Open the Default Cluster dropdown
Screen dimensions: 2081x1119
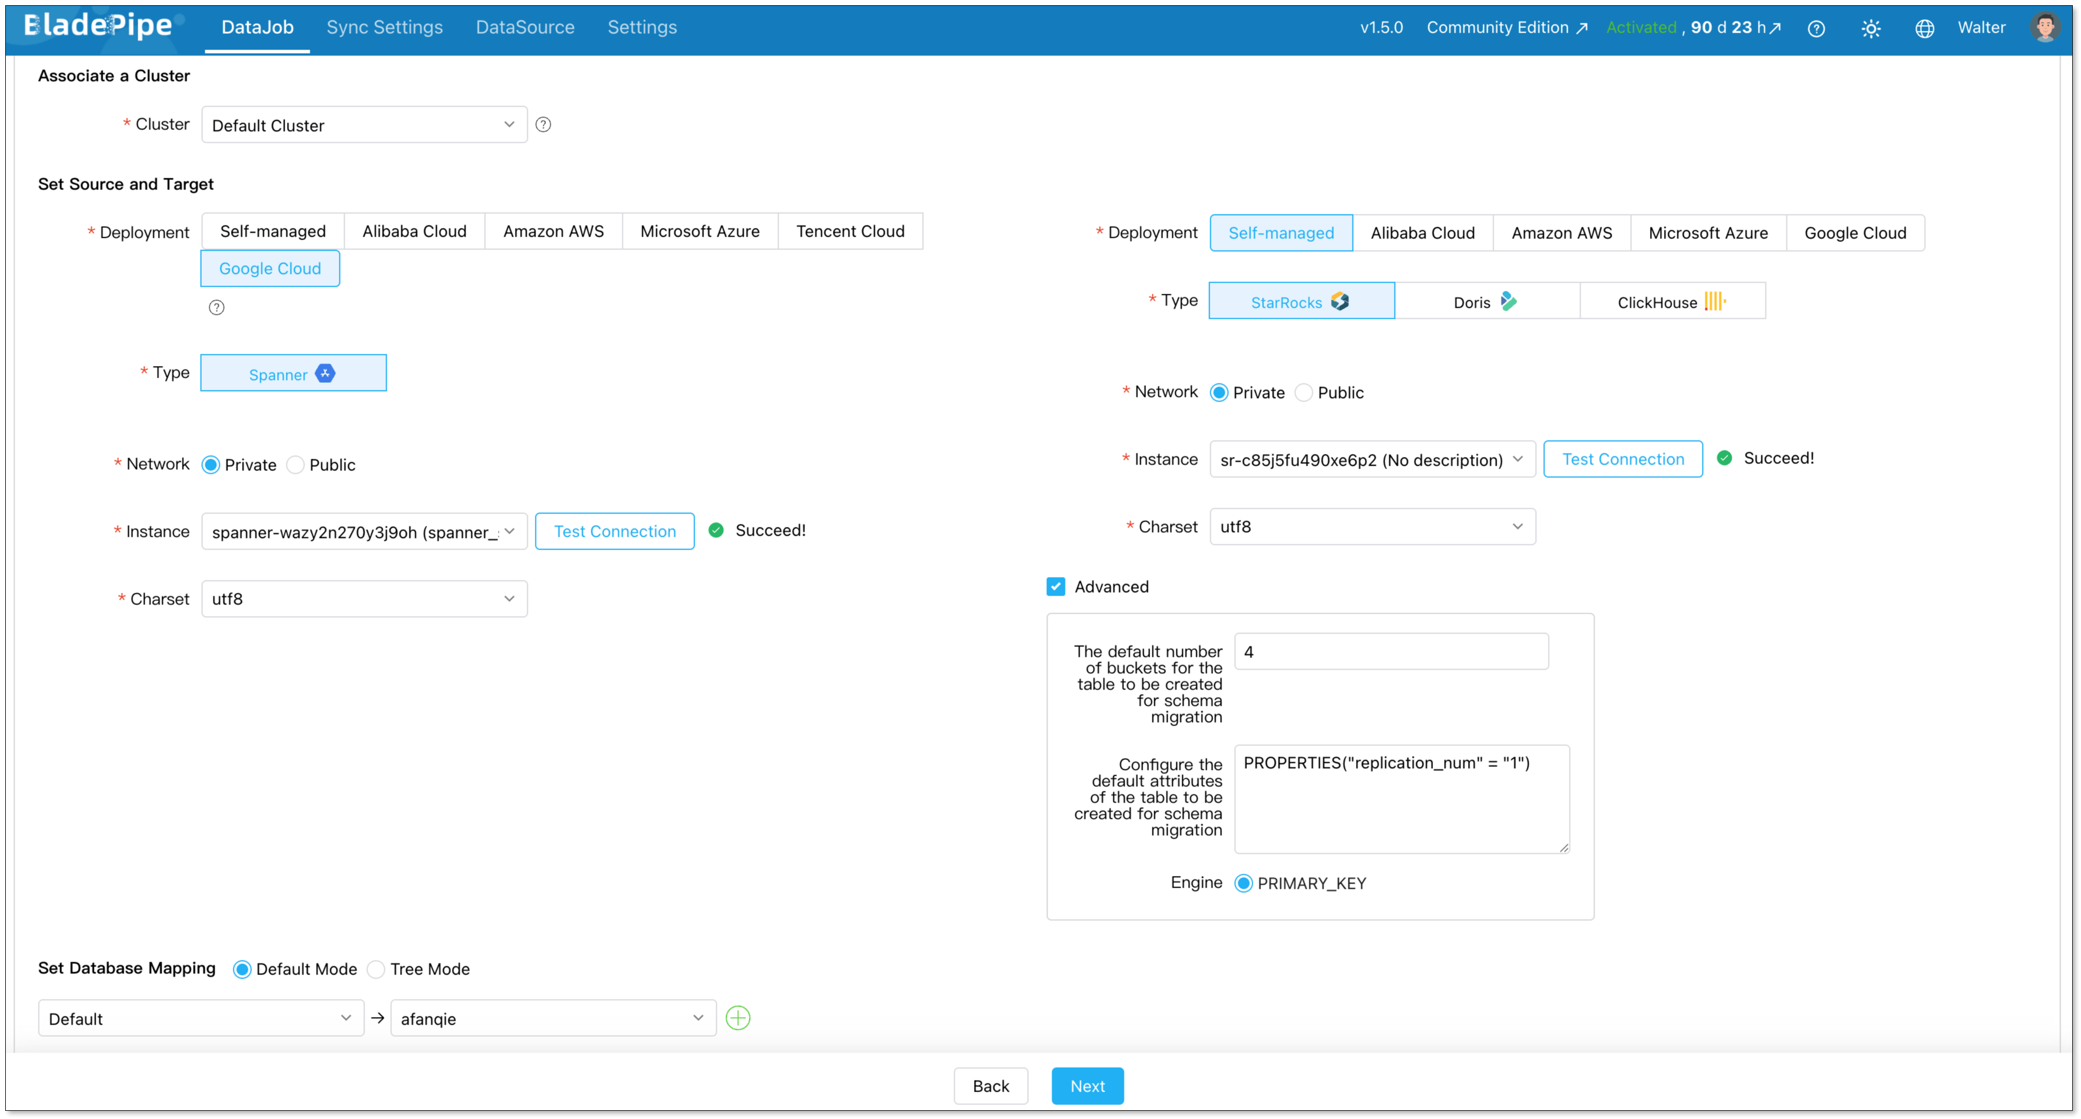[365, 125]
